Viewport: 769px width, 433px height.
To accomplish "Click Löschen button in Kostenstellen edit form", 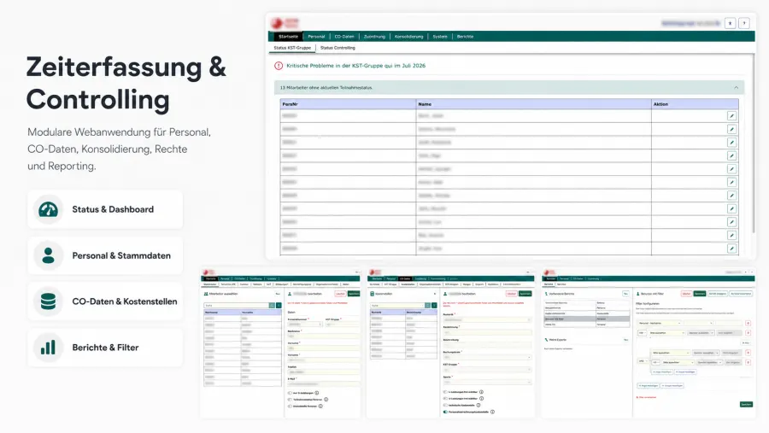I will pos(512,294).
